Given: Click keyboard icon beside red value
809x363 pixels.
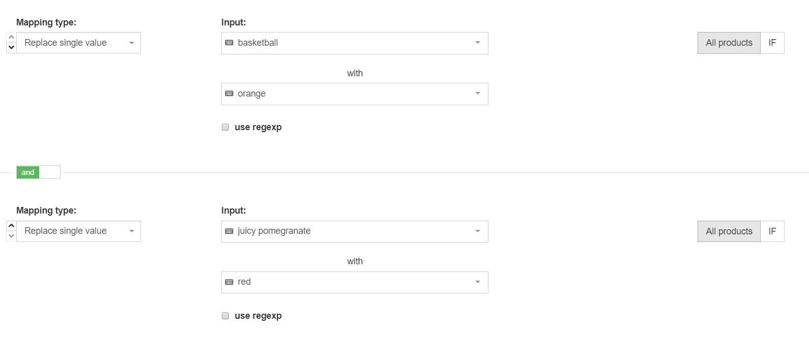Looking at the screenshot, I should coord(229,282).
